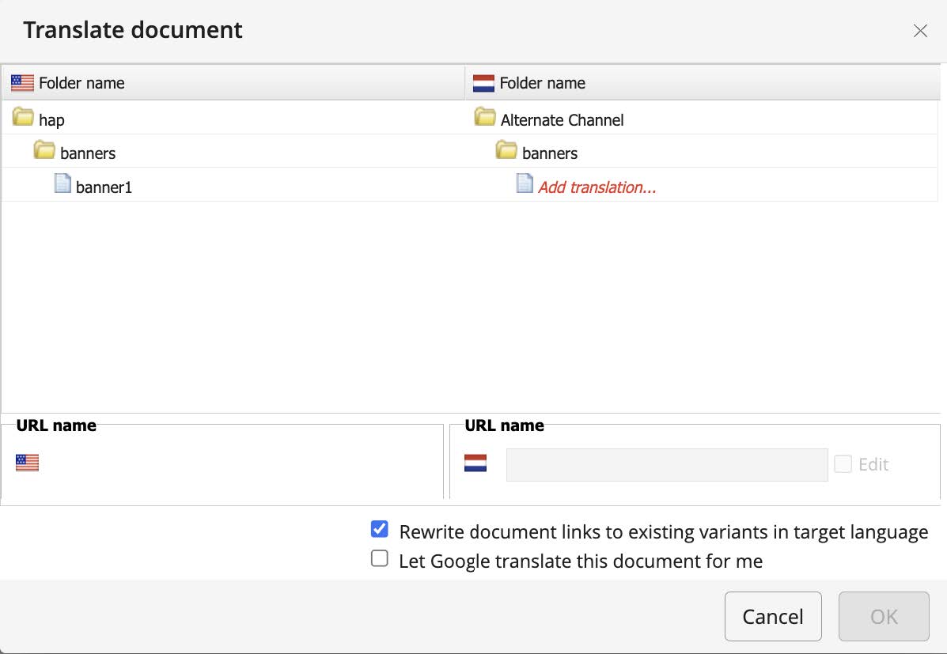Click the document icon beside Add translation

(x=525, y=184)
